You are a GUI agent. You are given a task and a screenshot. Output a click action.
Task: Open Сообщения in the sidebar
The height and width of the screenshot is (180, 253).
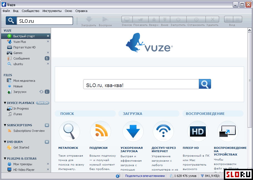coord(26,58)
